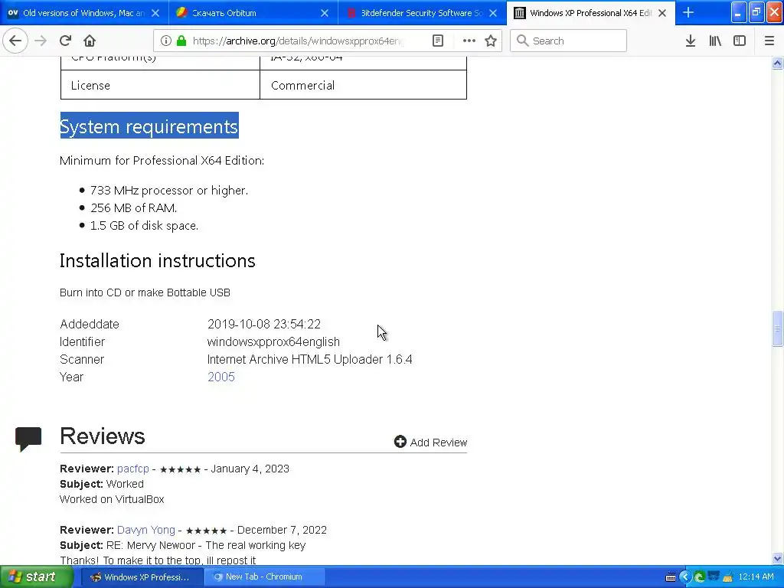This screenshot has height=588, width=784.
Task: Go back to the previous page
Action: pyautogui.click(x=15, y=41)
